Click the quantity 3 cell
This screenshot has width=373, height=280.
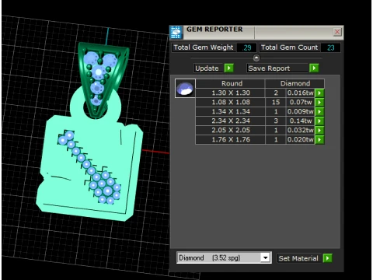coord(276,121)
